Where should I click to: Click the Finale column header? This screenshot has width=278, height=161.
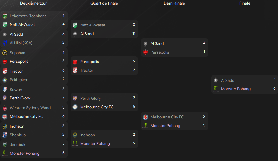245,3
